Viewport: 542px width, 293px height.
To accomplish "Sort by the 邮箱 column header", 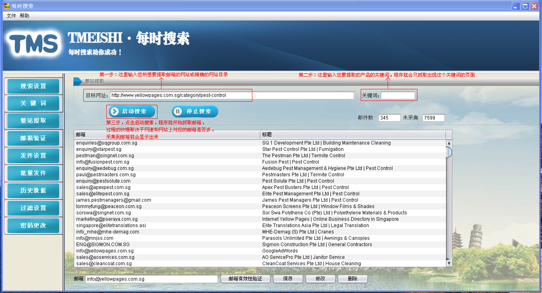I will (x=167, y=135).
